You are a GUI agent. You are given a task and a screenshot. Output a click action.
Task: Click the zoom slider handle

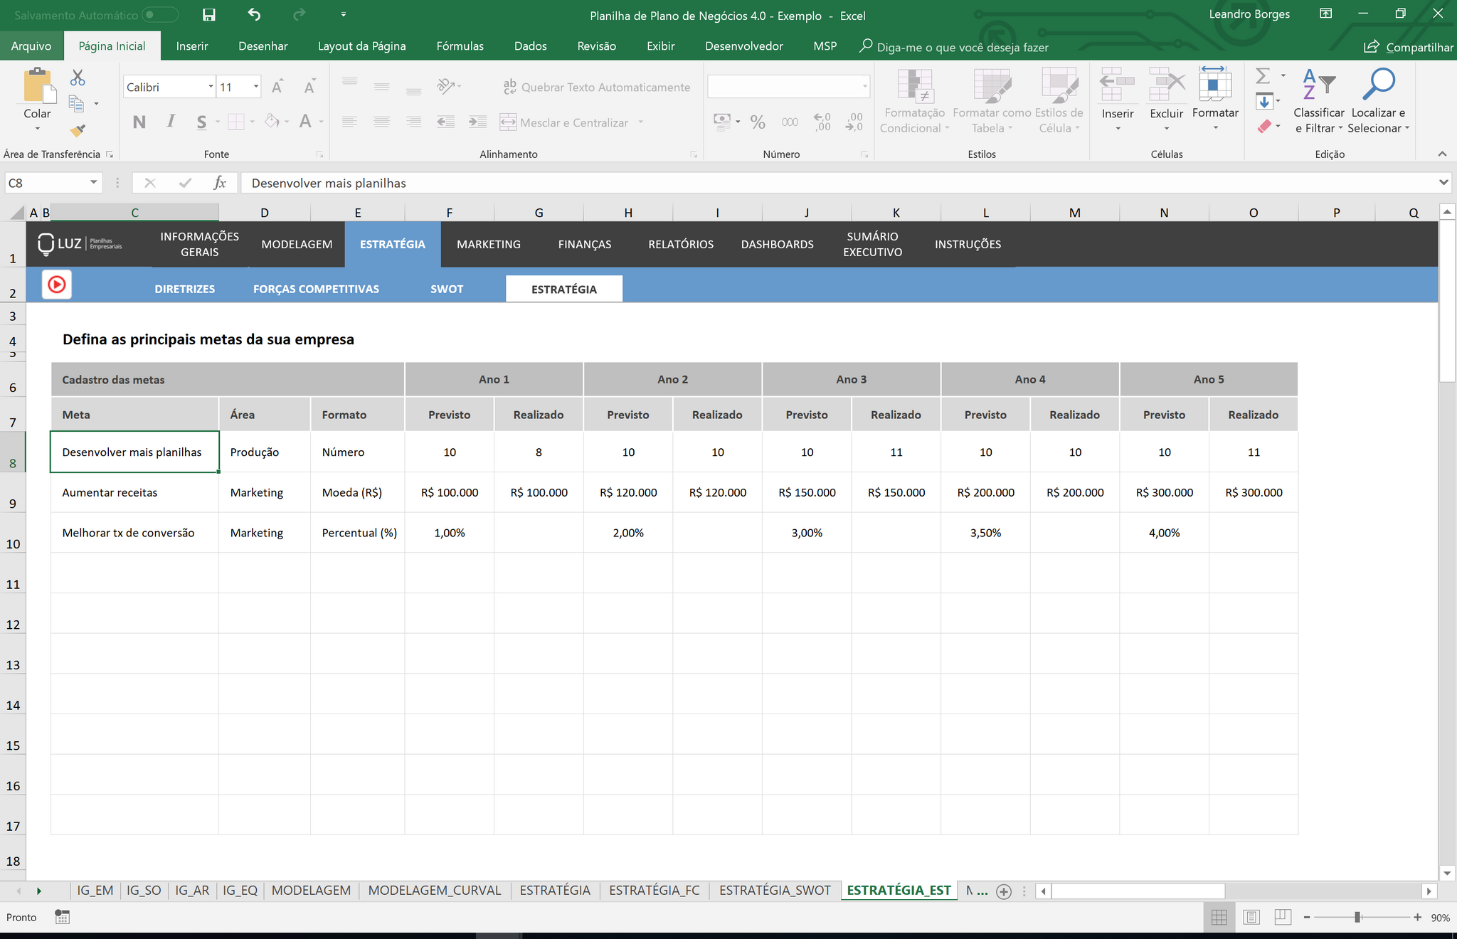1357,918
